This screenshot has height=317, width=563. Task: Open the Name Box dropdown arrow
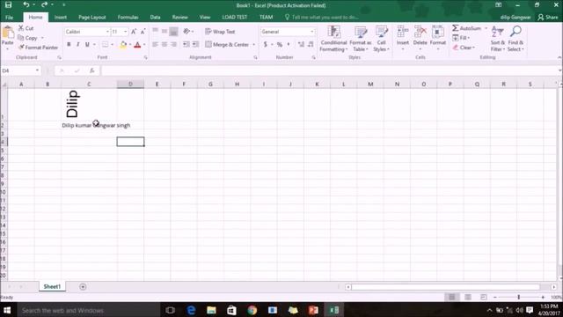point(37,70)
